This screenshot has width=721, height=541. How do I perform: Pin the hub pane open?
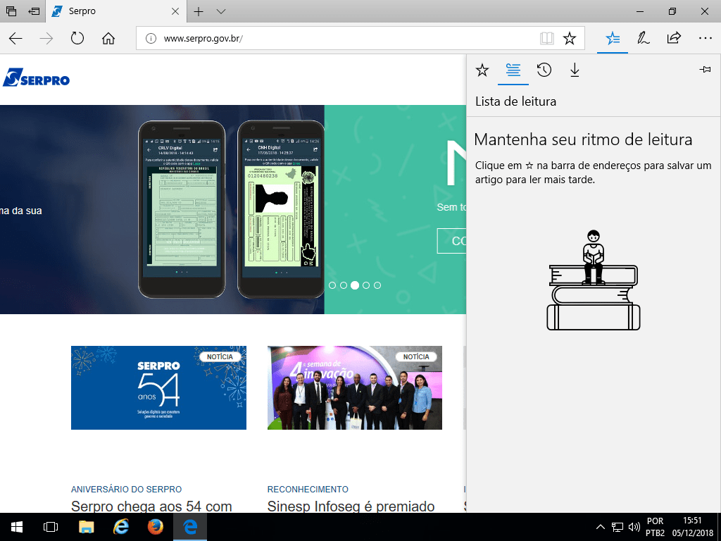click(x=704, y=70)
